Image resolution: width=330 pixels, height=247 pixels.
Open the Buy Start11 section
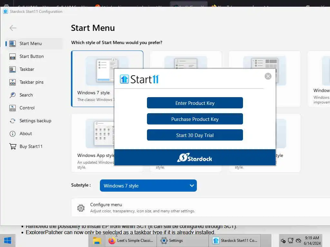pos(34,146)
